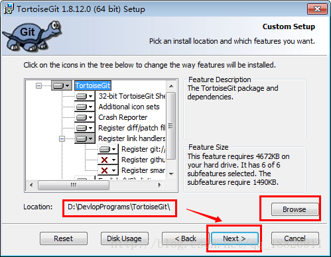Select the Crash Reporter tree label
Viewport: 331px width, 257px height.
point(123,117)
